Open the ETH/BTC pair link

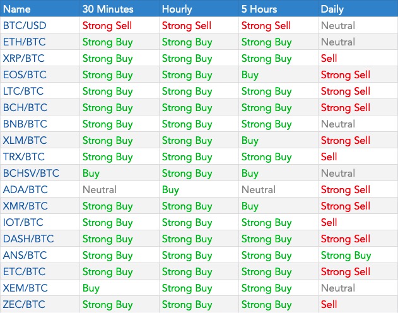point(24,42)
